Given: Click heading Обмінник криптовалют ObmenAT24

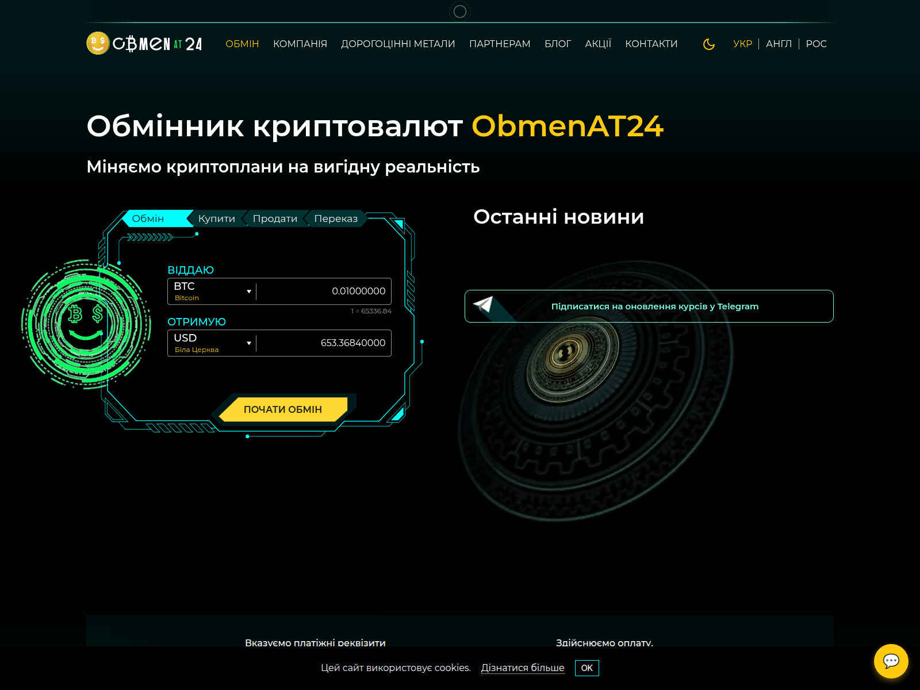Looking at the screenshot, I should click(375, 126).
